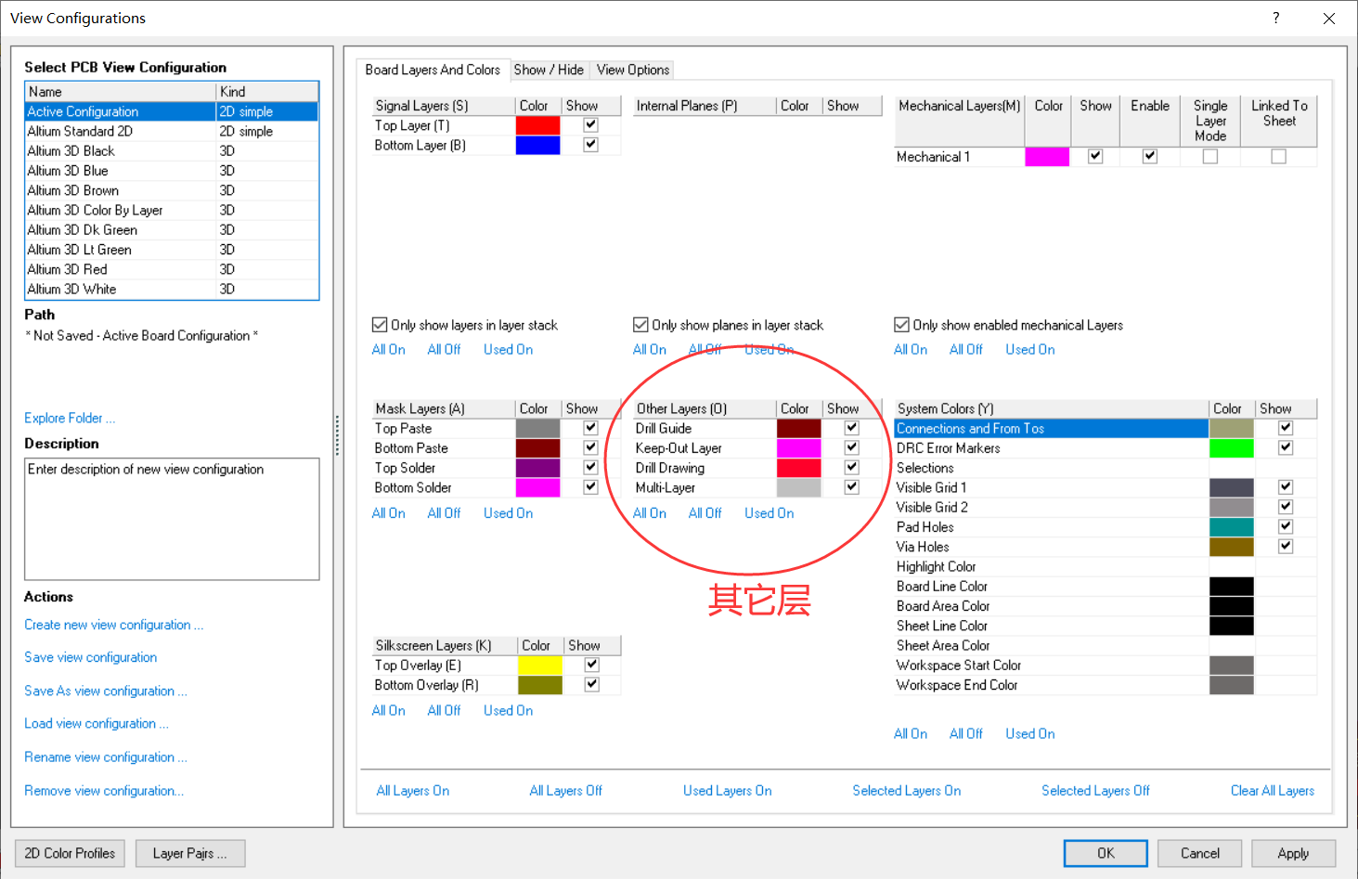This screenshot has height=879, width=1358.
Task: Click Save view configuration link
Action: click(91, 657)
